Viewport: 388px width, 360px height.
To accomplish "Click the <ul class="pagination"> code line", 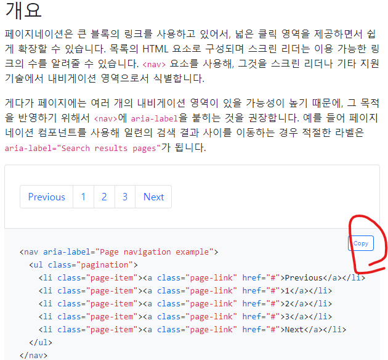I will tap(83, 265).
